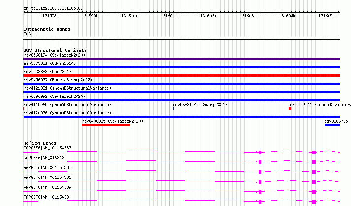The width and height of the screenshot is (351, 206).
Task: Open nsv5683154 (Chuang2021) variant label
Action: pos(200,105)
